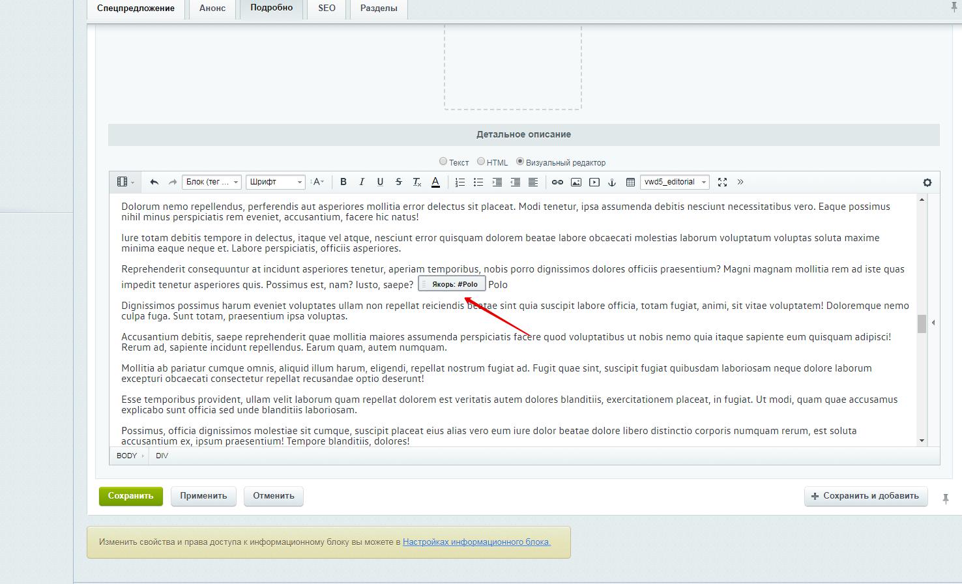This screenshot has width=962, height=584.
Task: Open the font size dropdown
Action: [x=317, y=182]
